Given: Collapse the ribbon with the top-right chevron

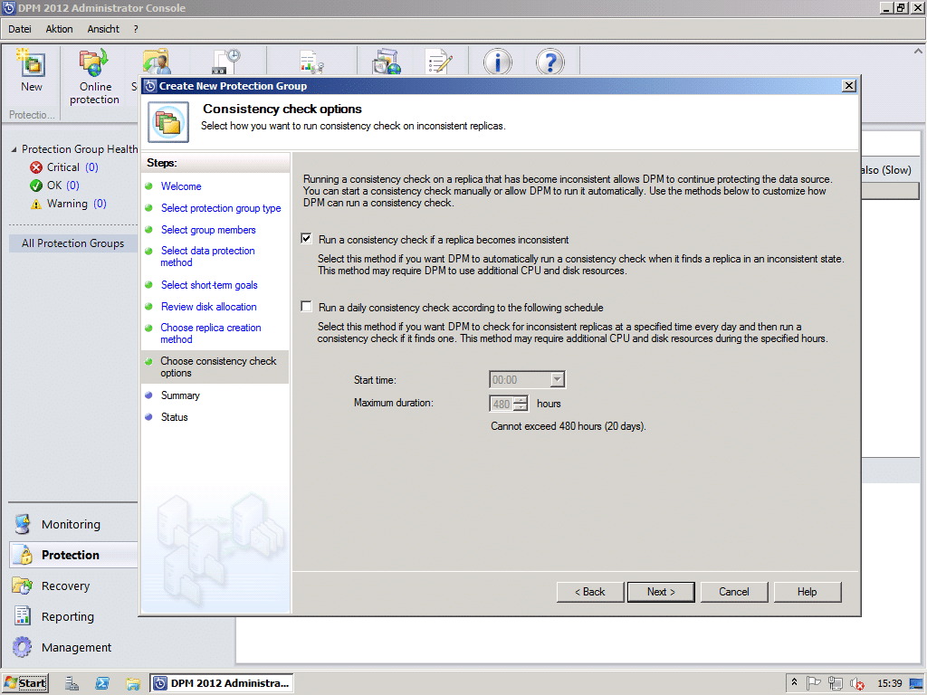Looking at the screenshot, I should (x=918, y=52).
